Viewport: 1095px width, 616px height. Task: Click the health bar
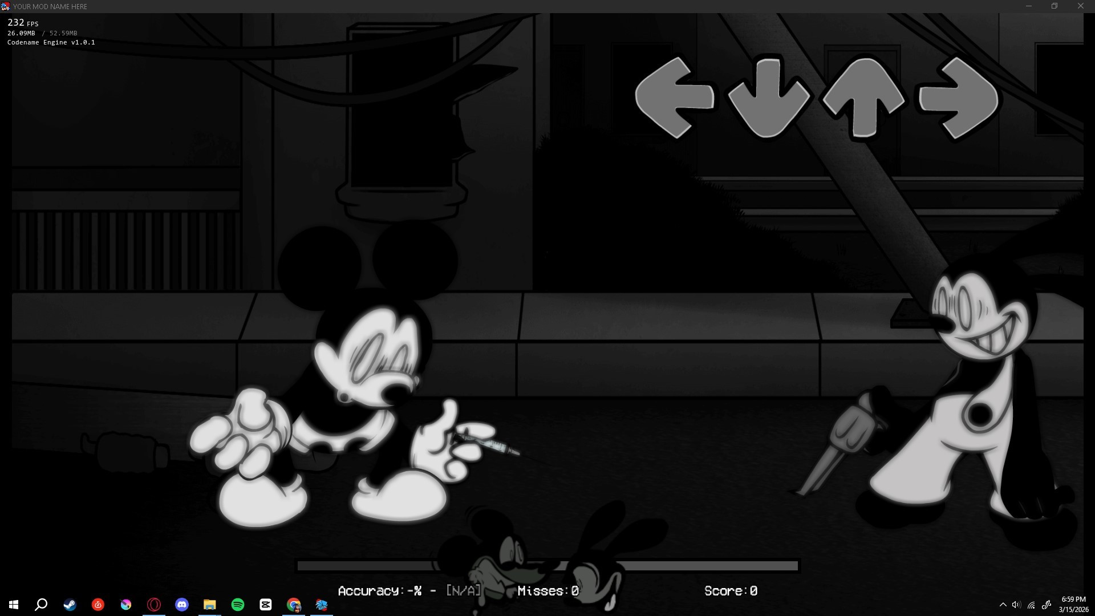[547, 566]
